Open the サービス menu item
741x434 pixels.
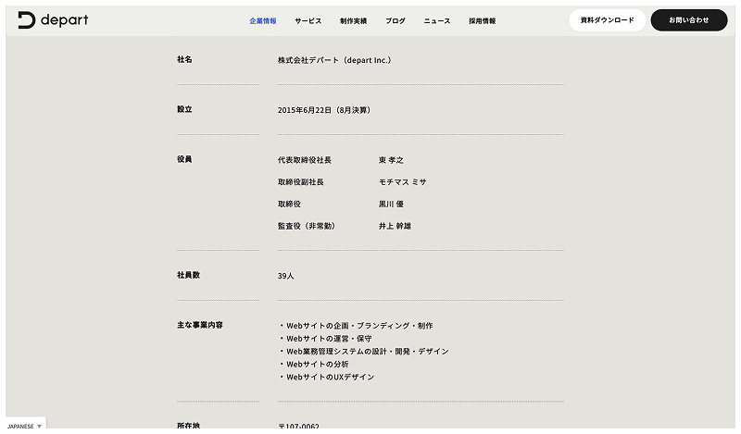308,20
